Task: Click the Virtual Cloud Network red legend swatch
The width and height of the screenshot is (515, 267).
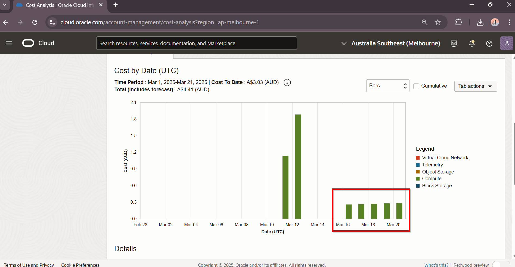Action: [418, 158]
